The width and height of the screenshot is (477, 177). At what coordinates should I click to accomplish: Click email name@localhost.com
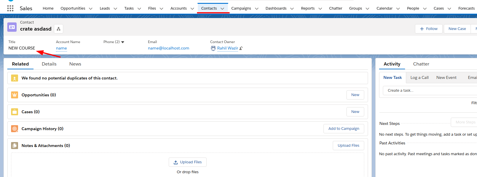(x=168, y=48)
